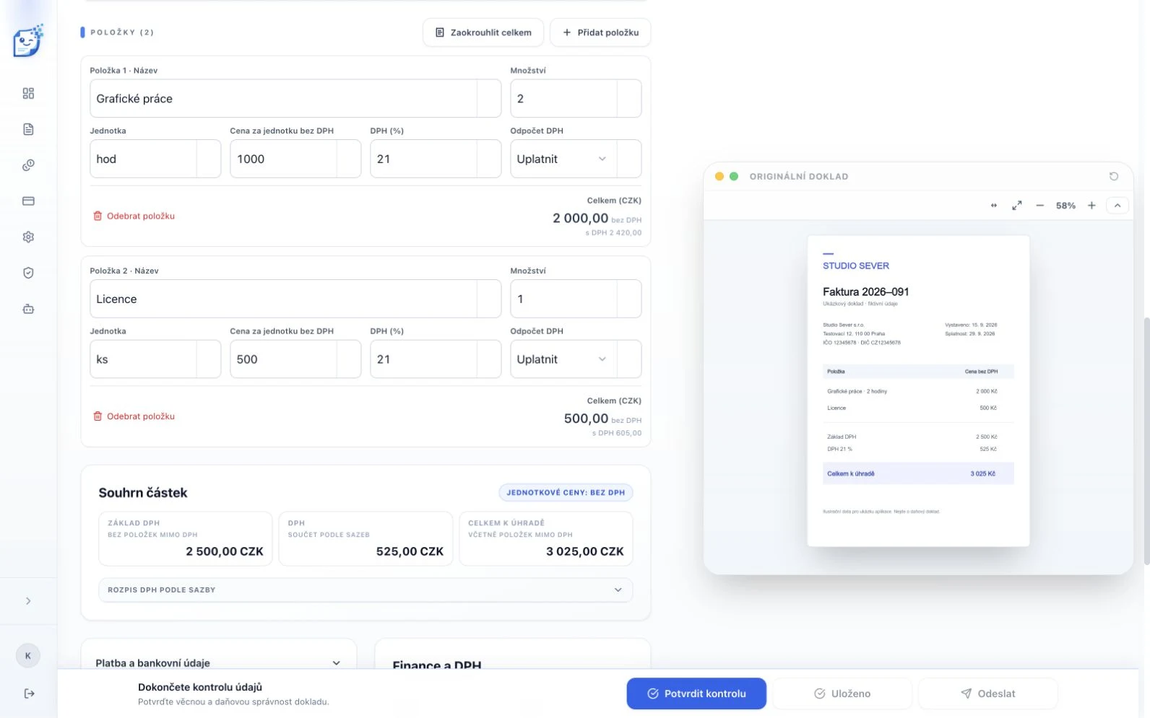Viewport: 1150px width, 718px height.
Task: Click the Uloženo button
Action: [x=842, y=693]
